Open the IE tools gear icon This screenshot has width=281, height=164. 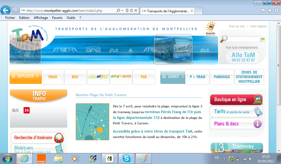pyautogui.click(x=276, y=10)
